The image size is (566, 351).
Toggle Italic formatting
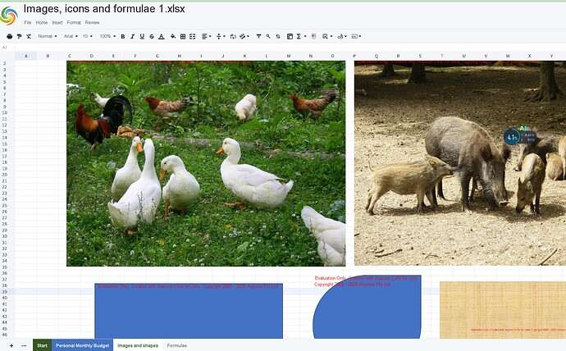point(132,36)
